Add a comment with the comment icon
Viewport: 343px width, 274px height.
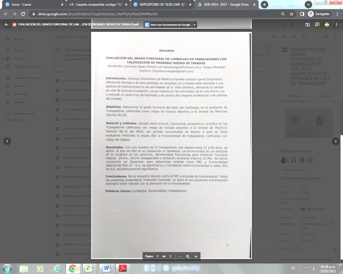pyautogui.click(x=317, y=25)
